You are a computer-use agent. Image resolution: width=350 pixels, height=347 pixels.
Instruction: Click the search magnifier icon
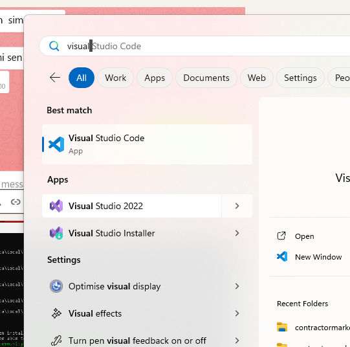tap(54, 46)
